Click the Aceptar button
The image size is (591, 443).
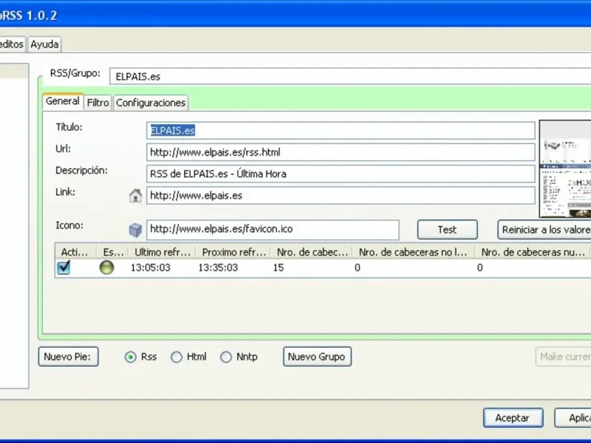pyautogui.click(x=513, y=418)
